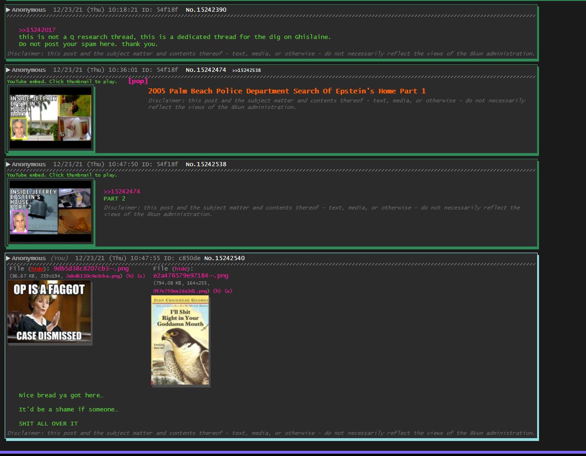Hide the 9db5d38c8207cb3 png file

pos(37,269)
